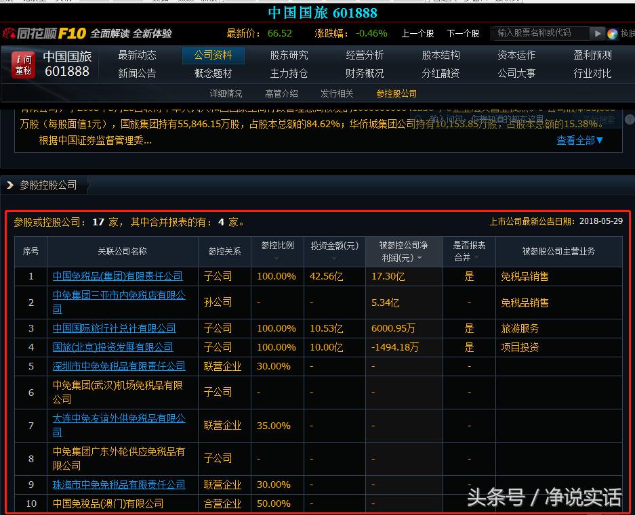Open the 公司资料 tab
This screenshot has width=635, height=515.
click(x=213, y=55)
